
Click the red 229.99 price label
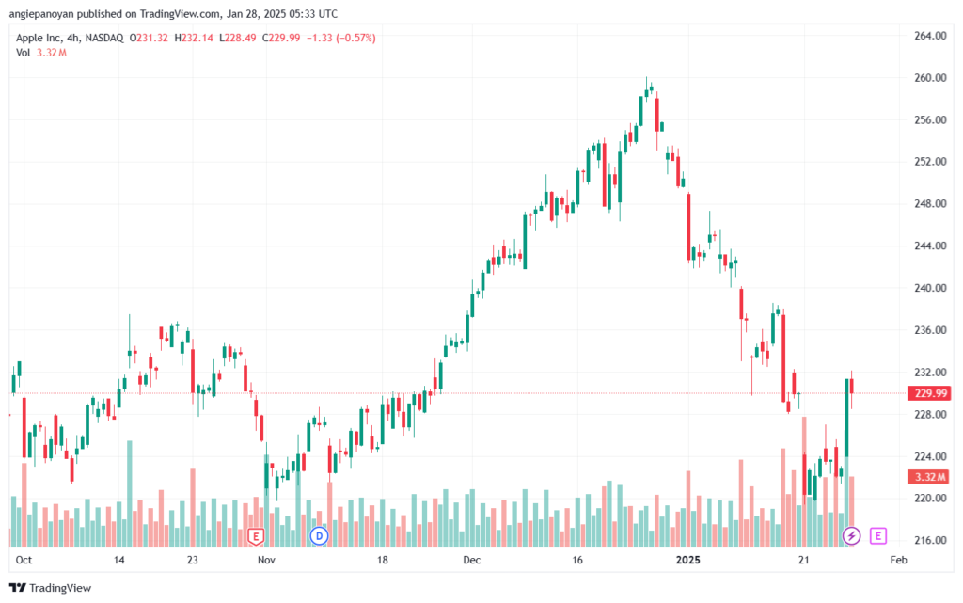(x=930, y=393)
